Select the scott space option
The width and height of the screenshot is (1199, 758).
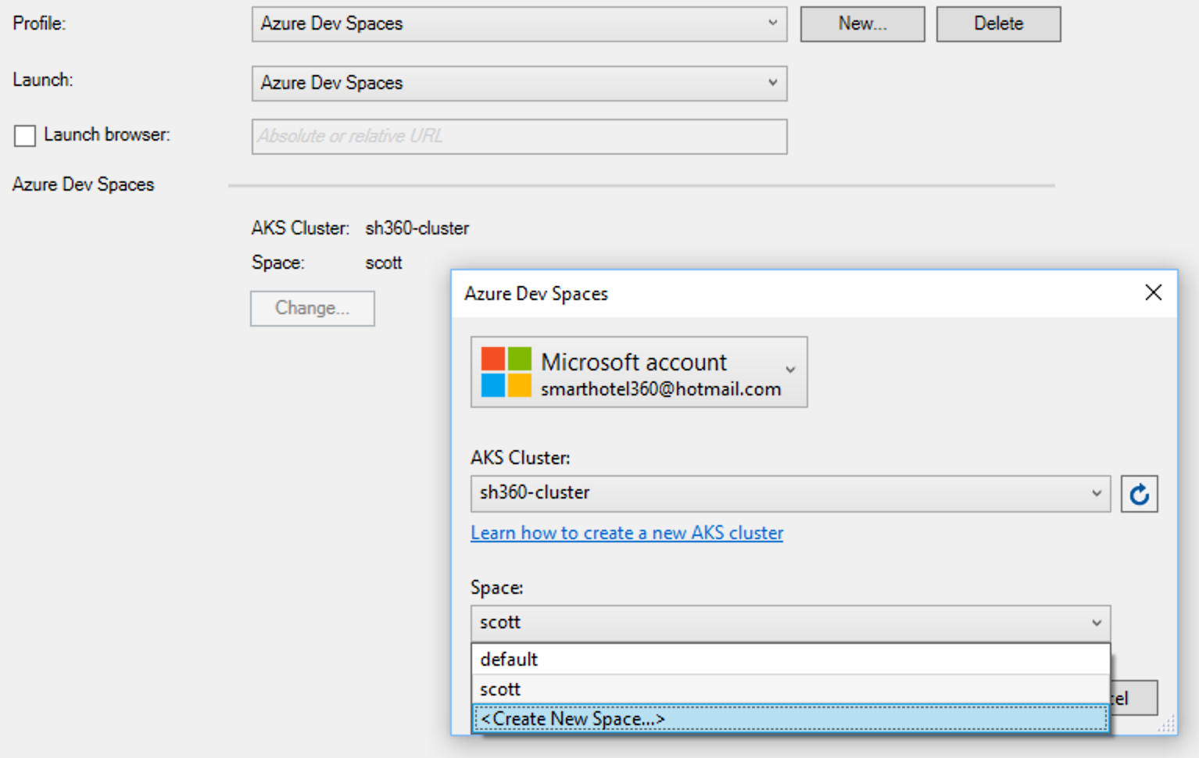(790, 689)
